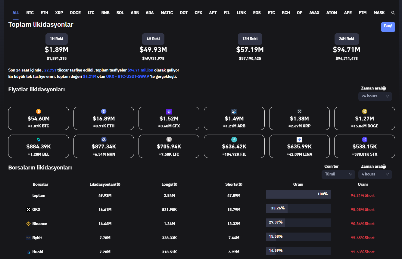The height and width of the screenshot is (259, 402).
Task: Click the Litecoin icon in liquidation card
Action: click(x=169, y=140)
